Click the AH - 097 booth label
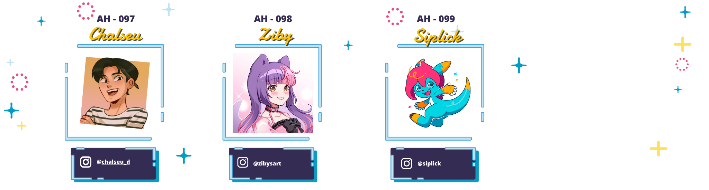 click(x=116, y=19)
